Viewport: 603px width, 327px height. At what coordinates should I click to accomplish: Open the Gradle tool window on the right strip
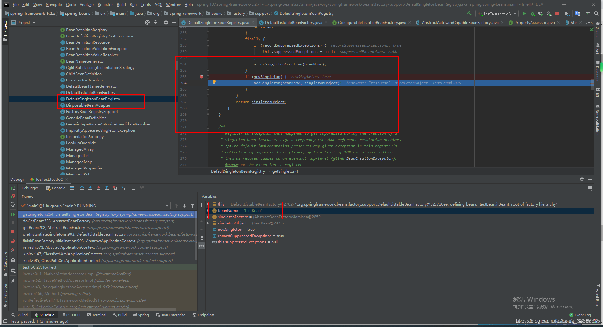click(x=597, y=30)
